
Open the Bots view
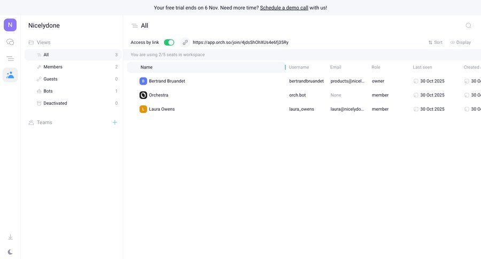point(48,91)
